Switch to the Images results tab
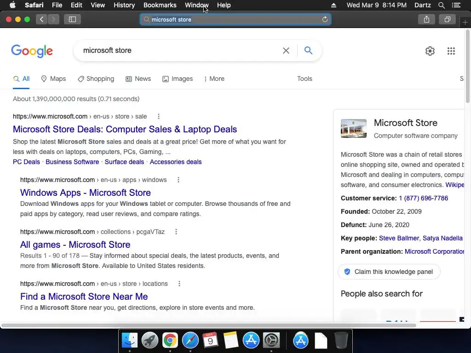The image size is (471, 353). pos(178,79)
